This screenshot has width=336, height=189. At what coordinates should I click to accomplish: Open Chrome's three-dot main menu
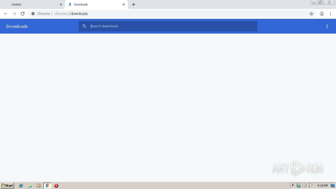click(x=330, y=14)
